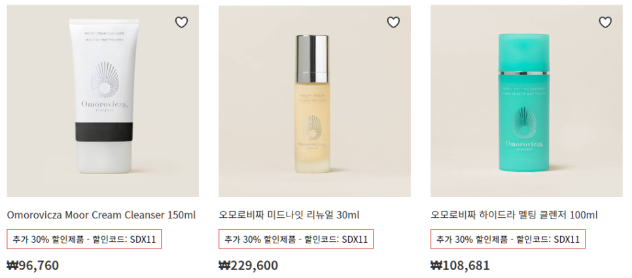Click SDX11 discount badge under Moor Cream Cleanser
This screenshot has width=632, height=278.
click(84, 239)
